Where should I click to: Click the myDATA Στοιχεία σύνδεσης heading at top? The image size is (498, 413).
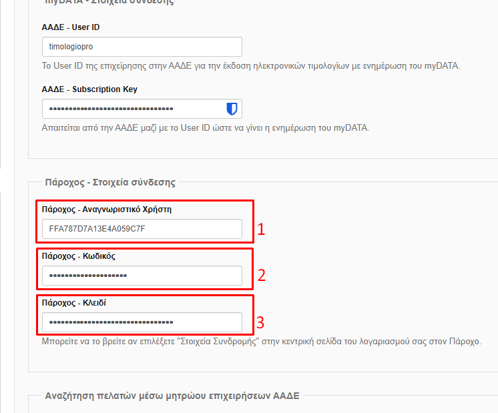pyautogui.click(x=109, y=2)
